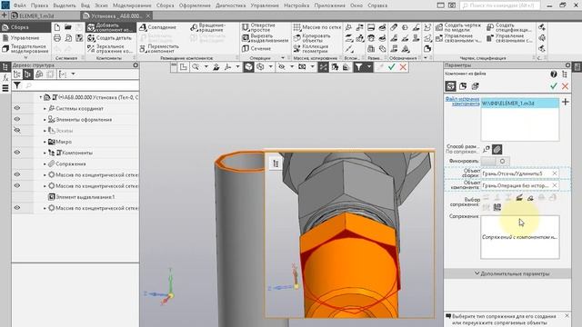Show hidden 'Эскизы' via crossed eye

(x=17, y=131)
